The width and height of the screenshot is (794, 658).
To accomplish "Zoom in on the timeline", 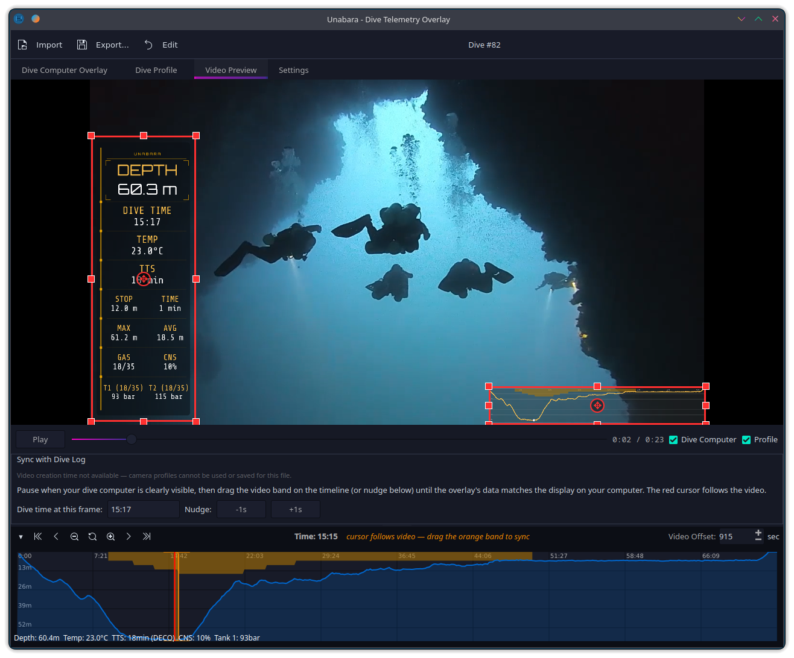I will [110, 536].
